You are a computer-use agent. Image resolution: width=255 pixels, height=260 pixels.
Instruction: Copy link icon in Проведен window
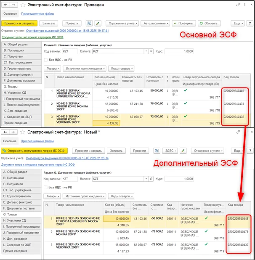coord(238,5)
